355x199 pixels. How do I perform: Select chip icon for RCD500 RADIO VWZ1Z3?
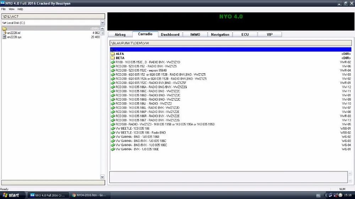[113, 124]
